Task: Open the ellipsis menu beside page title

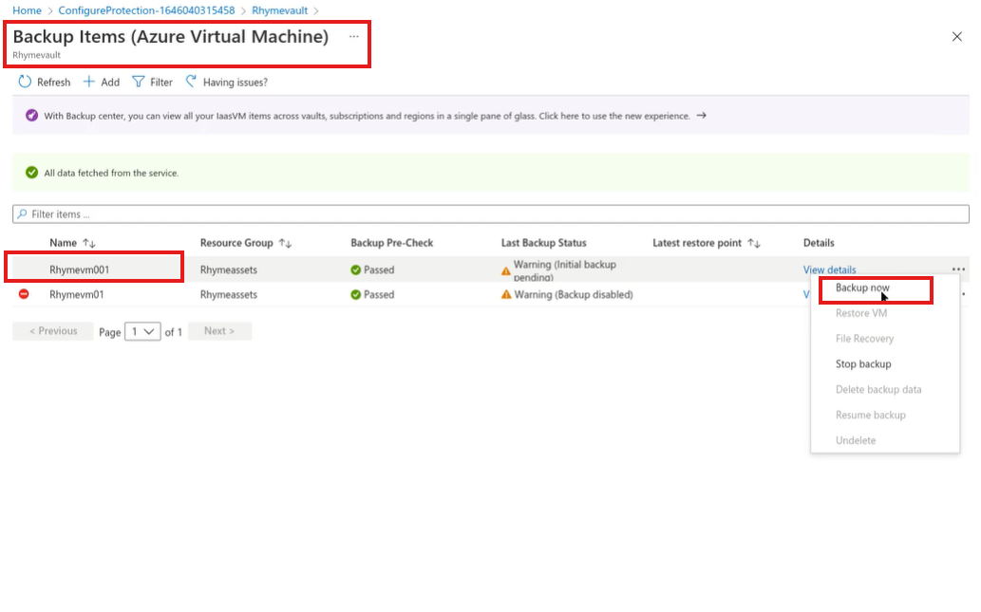Action: point(354,36)
